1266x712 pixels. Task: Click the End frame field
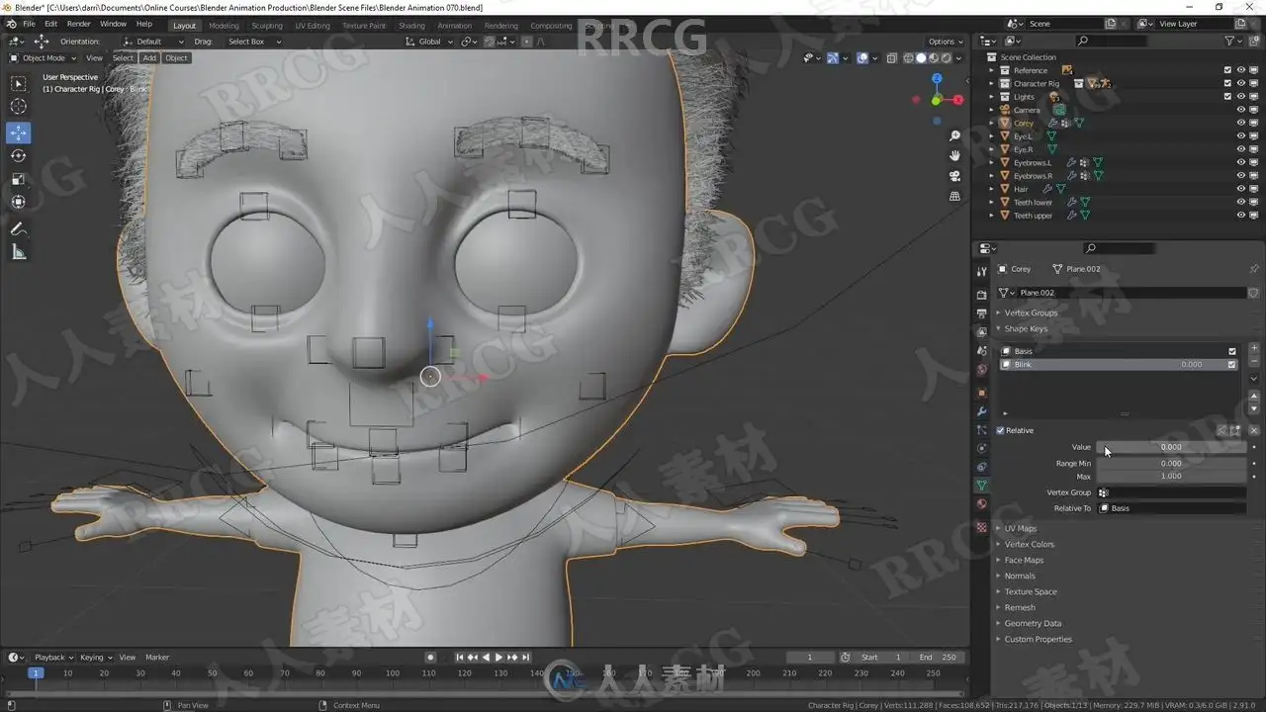click(938, 658)
